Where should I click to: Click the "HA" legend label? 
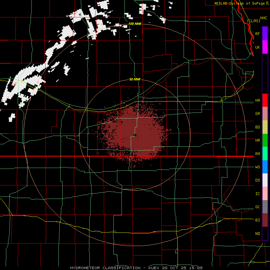click(257, 100)
